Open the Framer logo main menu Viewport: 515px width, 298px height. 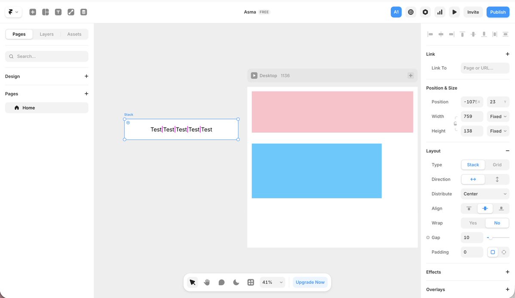coord(13,12)
